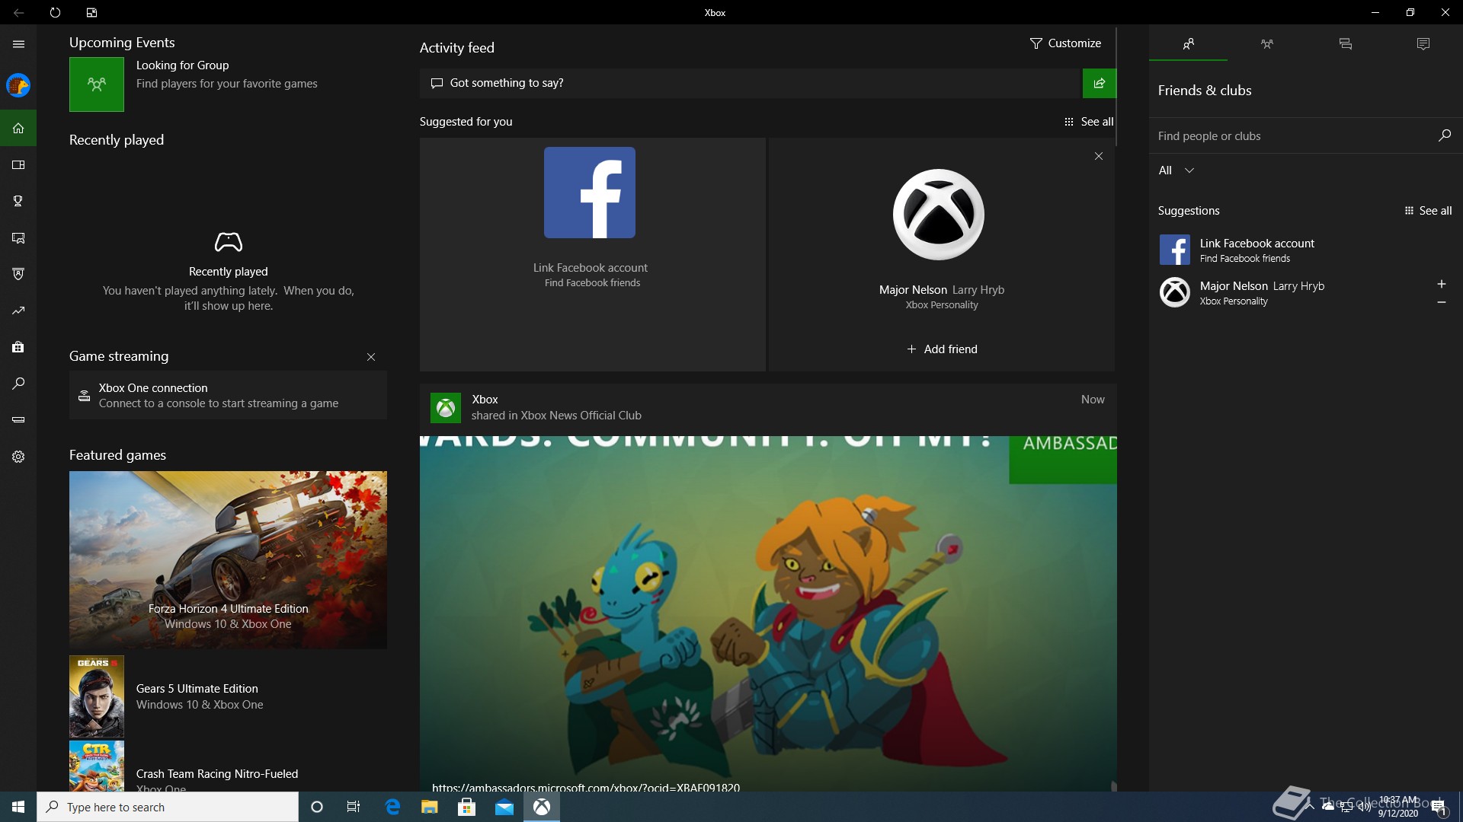Click See all in Suggested for you
Viewport: 1463px width, 822px height.
[x=1089, y=122]
